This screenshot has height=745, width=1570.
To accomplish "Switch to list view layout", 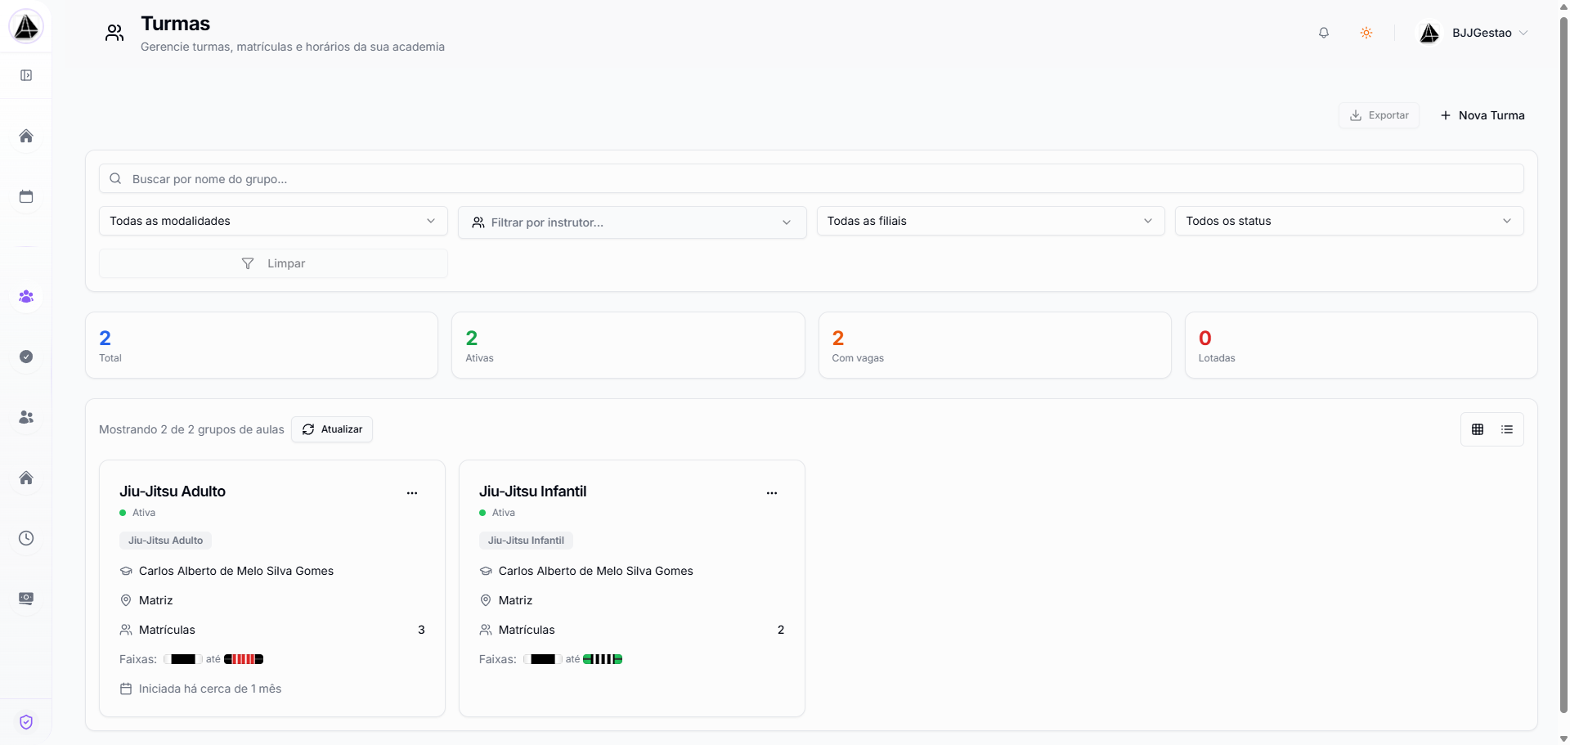I will pos(1506,429).
